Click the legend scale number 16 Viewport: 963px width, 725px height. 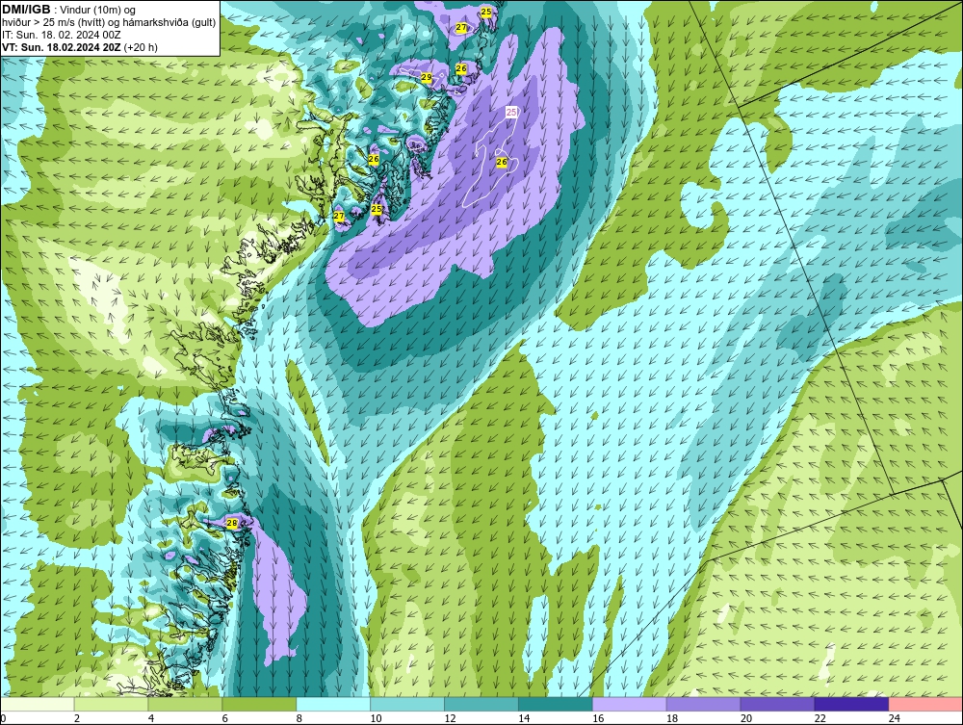tap(598, 718)
